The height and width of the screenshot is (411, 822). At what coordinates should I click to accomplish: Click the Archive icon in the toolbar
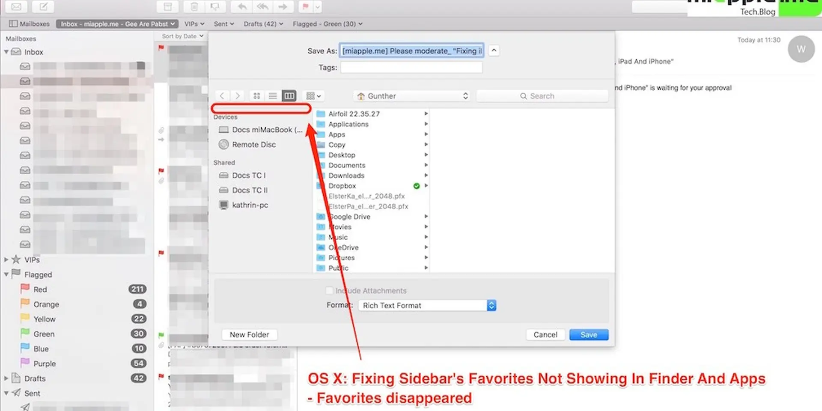(167, 7)
